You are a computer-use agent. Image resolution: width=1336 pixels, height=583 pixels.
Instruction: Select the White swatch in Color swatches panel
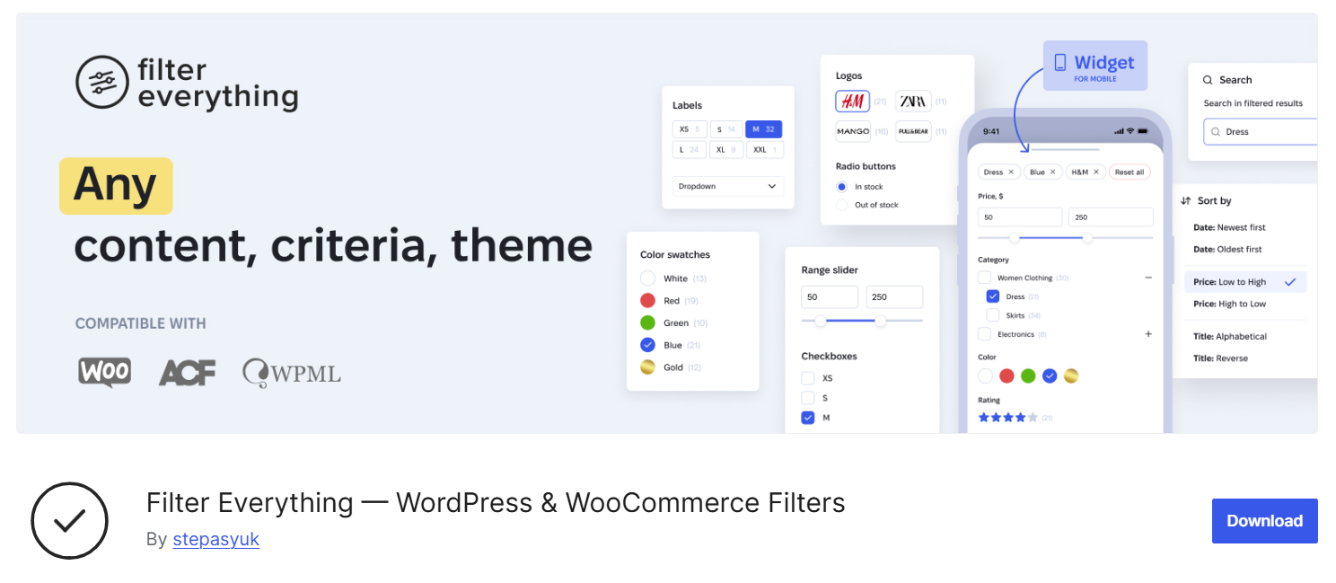click(647, 278)
